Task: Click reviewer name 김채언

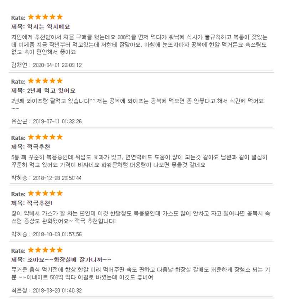Action: coord(19,65)
